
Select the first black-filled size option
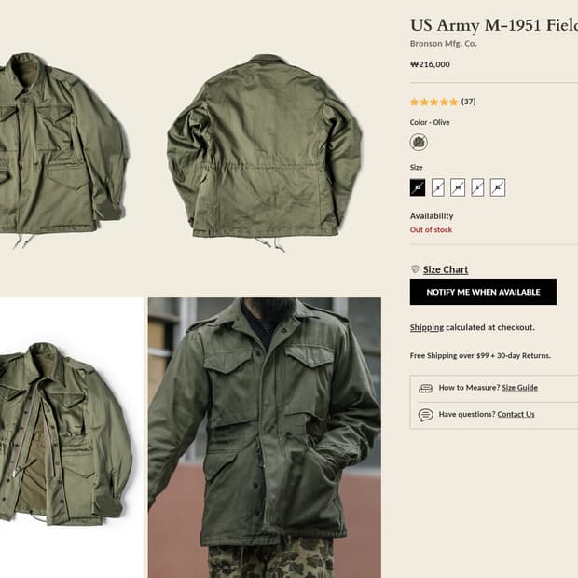coord(418,187)
